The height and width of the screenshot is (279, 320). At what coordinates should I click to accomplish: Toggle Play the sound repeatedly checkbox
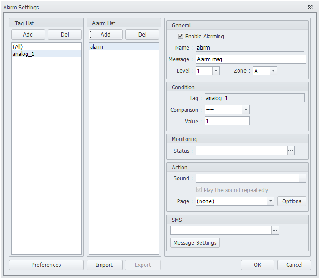[199, 190]
